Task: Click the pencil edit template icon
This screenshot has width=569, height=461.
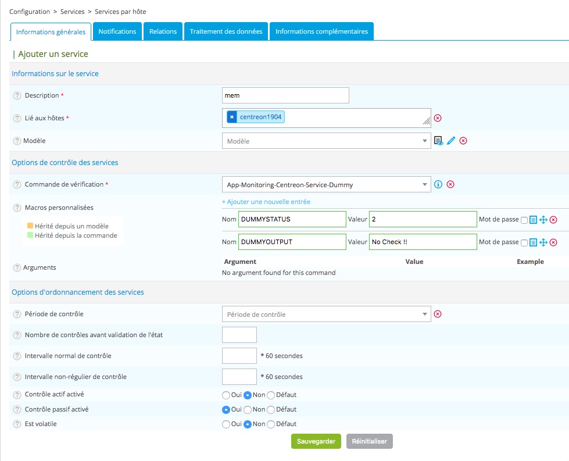Action: pos(451,141)
